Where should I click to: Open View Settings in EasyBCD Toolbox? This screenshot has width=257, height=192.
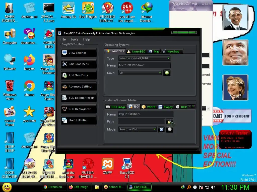(79, 53)
